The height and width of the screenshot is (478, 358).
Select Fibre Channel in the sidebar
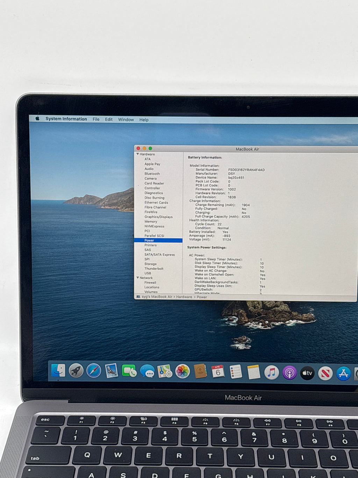[x=155, y=207]
